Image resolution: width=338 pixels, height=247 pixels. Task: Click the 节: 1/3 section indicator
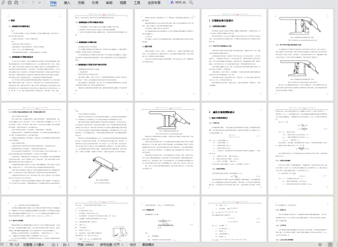tap(14, 244)
